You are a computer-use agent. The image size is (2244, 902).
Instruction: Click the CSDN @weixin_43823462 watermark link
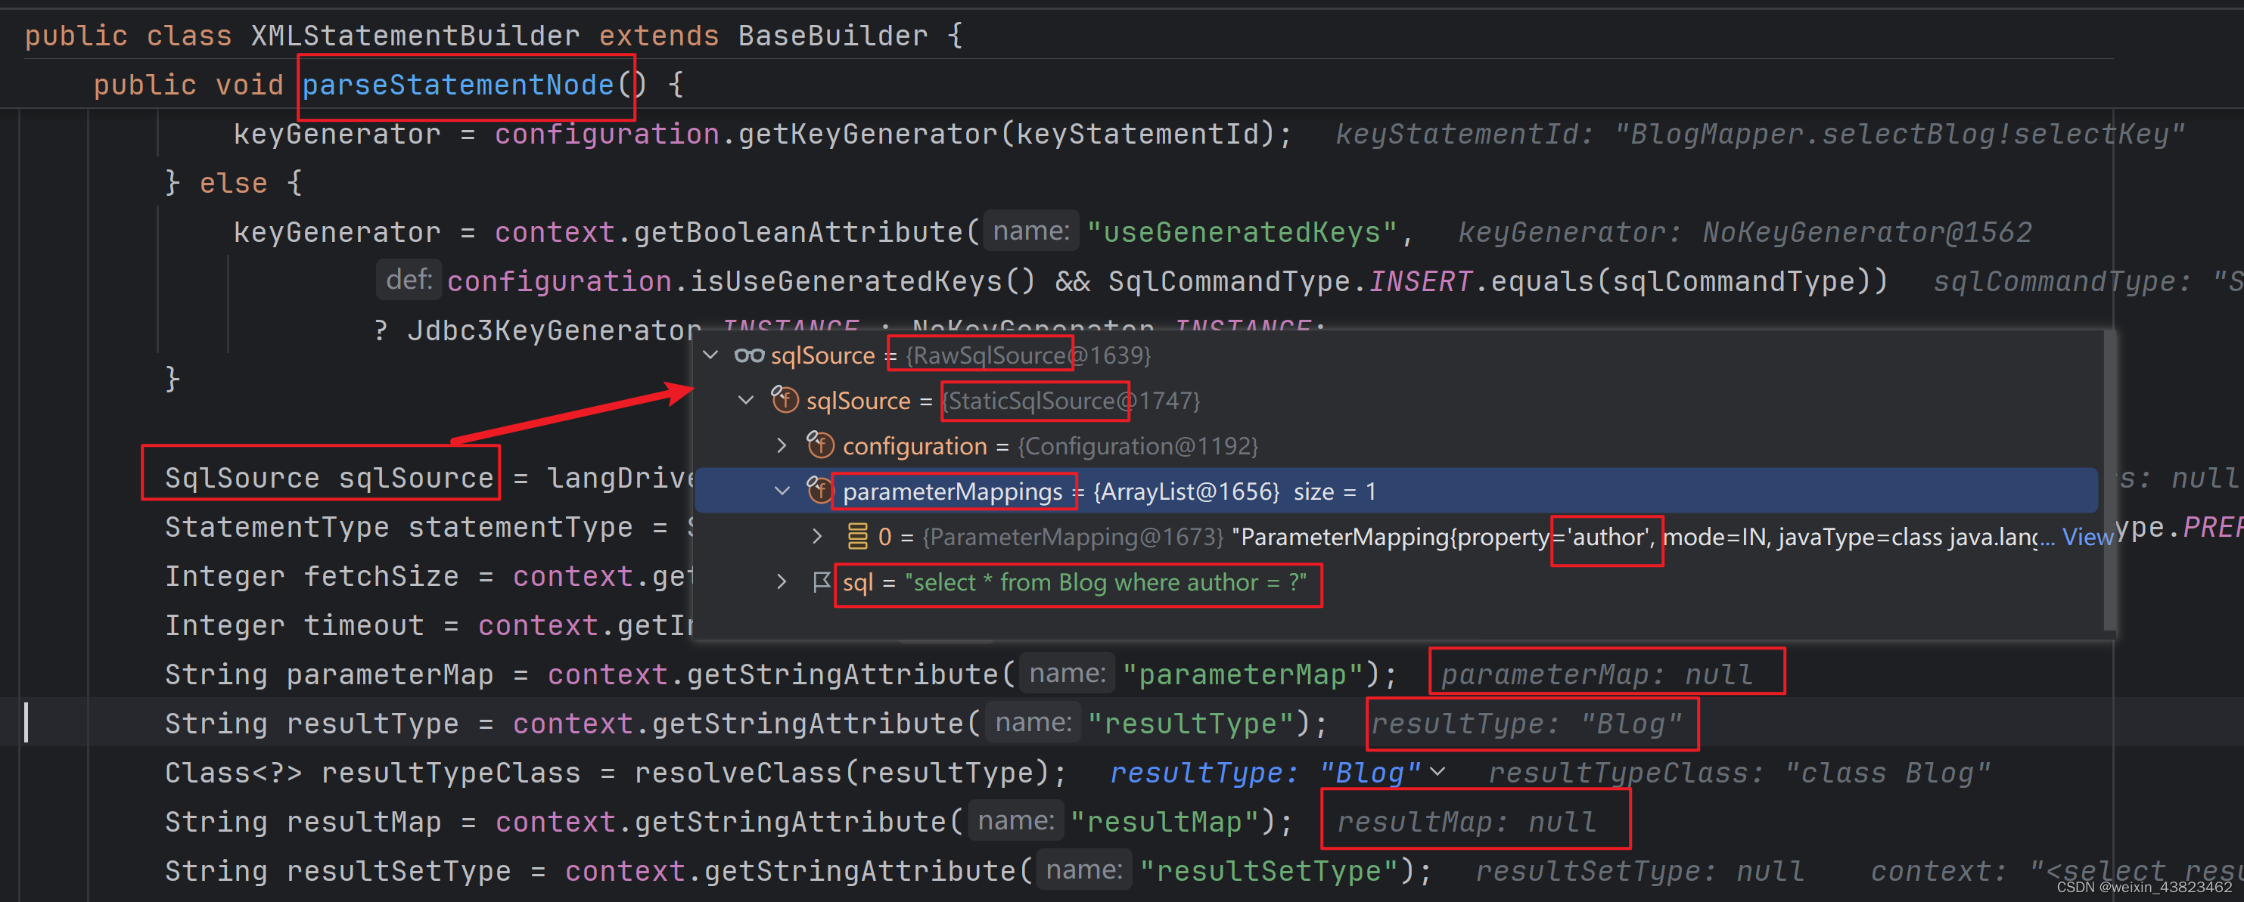click(2143, 888)
